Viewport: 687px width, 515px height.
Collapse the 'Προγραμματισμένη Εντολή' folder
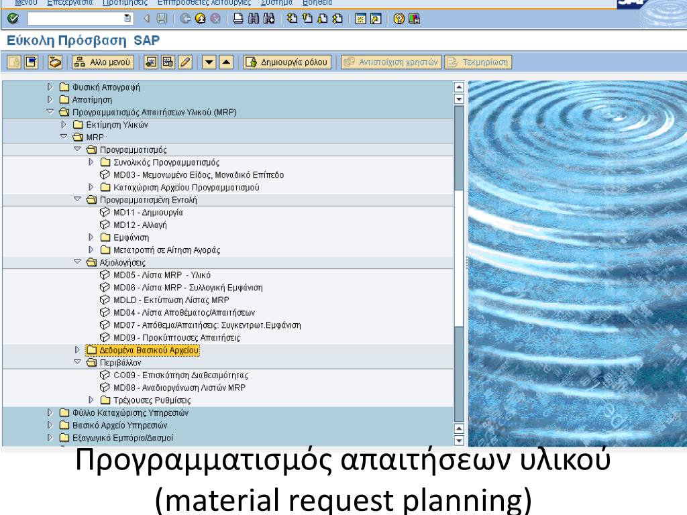point(77,199)
